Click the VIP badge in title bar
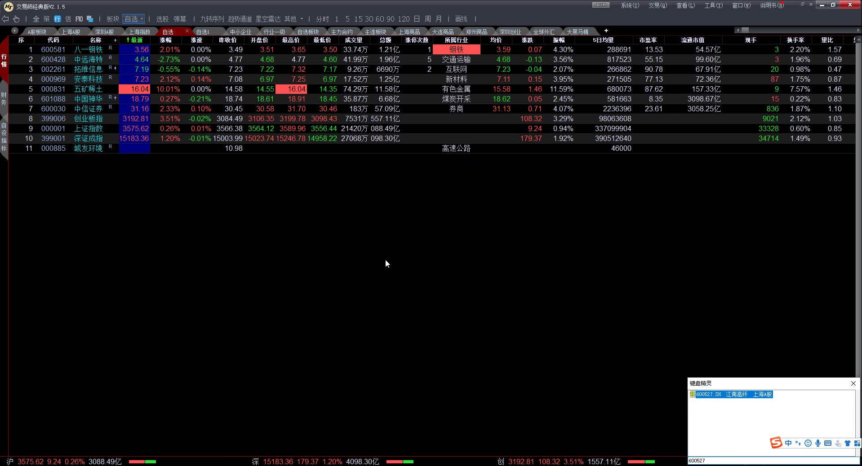The image size is (862, 466). pyautogui.click(x=601, y=5)
